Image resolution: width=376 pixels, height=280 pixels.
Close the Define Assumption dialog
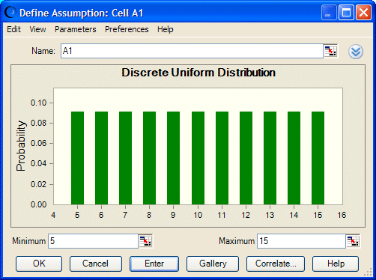tap(363, 12)
